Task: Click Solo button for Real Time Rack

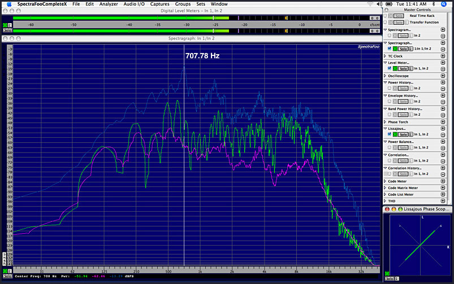Action: pyautogui.click(x=399, y=16)
